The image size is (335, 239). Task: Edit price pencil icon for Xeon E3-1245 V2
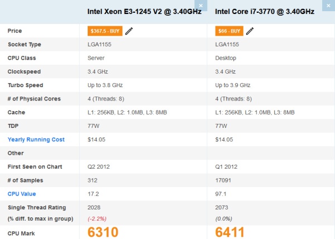[x=129, y=31]
